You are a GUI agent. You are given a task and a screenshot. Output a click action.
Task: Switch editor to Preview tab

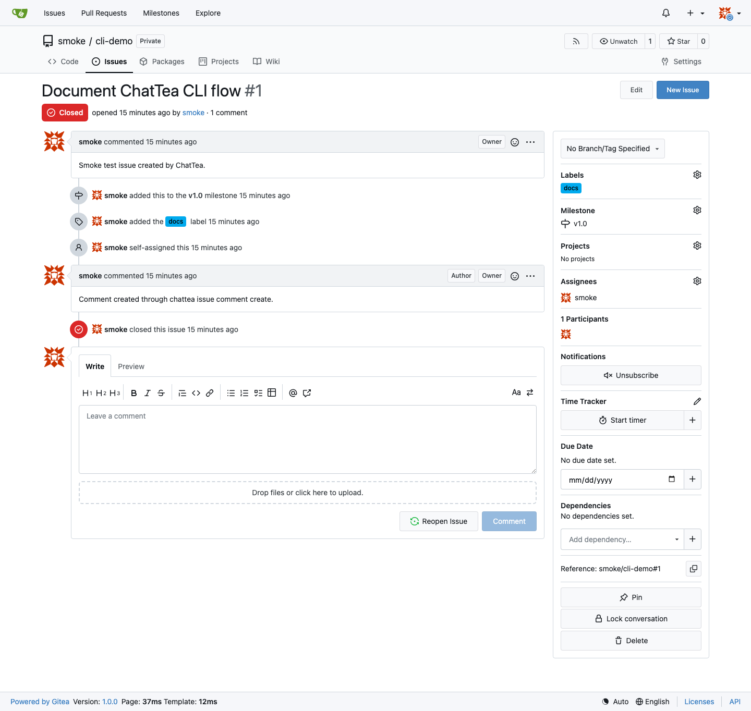pos(131,366)
